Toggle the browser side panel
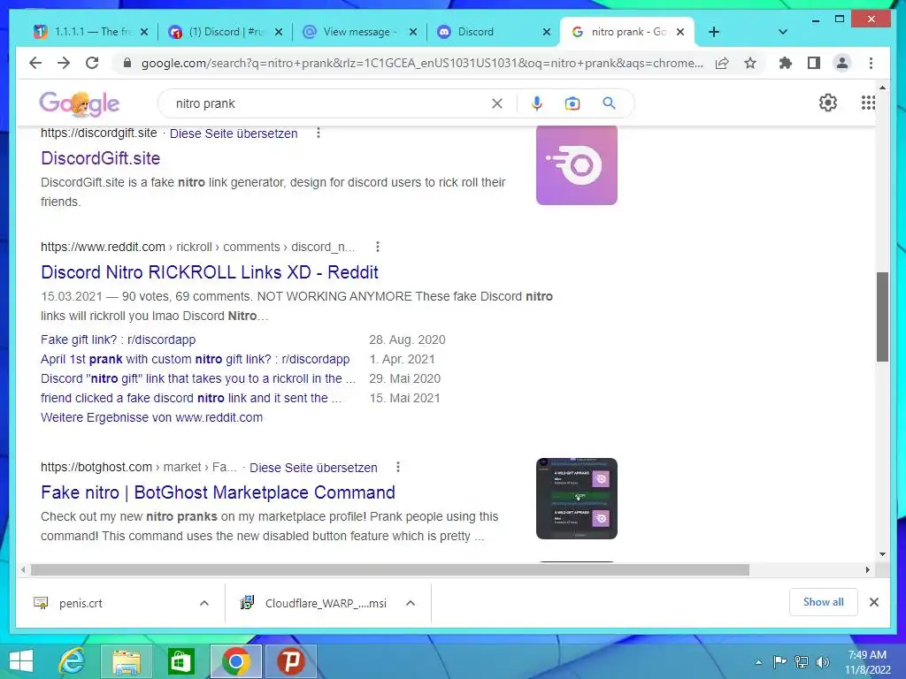The width and height of the screenshot is (906, 679). tap(814, 63)
